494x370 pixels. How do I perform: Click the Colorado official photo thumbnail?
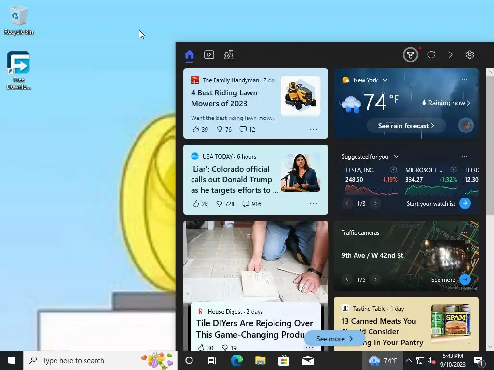pyautogui.click(x=301, y=172)
